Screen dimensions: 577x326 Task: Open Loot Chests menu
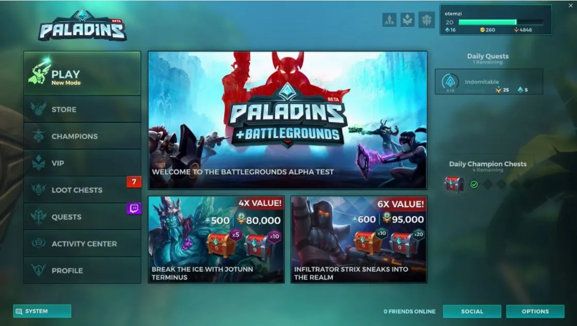[x=82, y=190]
